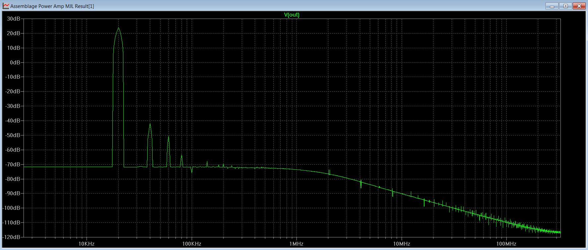
Task: Click the -40dB axis label
Action: point(13,121)
